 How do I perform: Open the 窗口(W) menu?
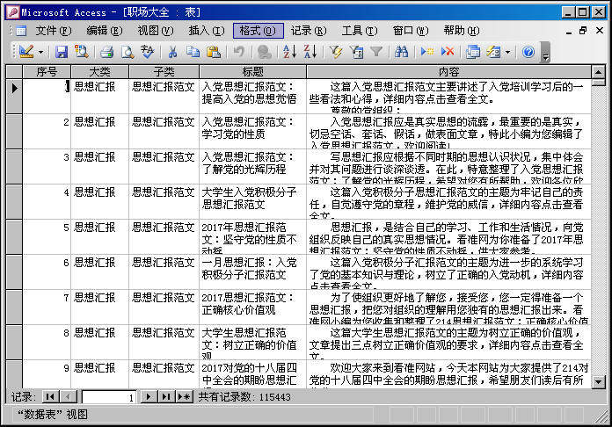tap(411, 31)
